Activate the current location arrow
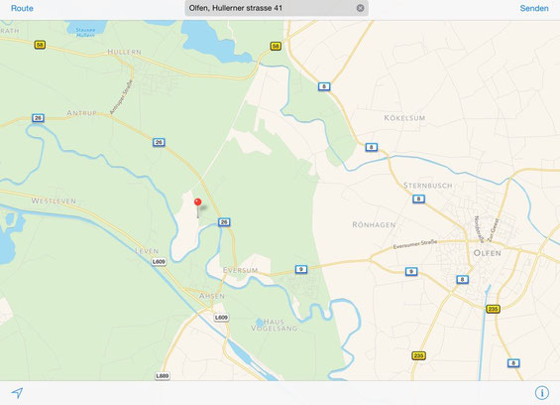This screenshot has height=405, width=560. (x=17, y=393)
